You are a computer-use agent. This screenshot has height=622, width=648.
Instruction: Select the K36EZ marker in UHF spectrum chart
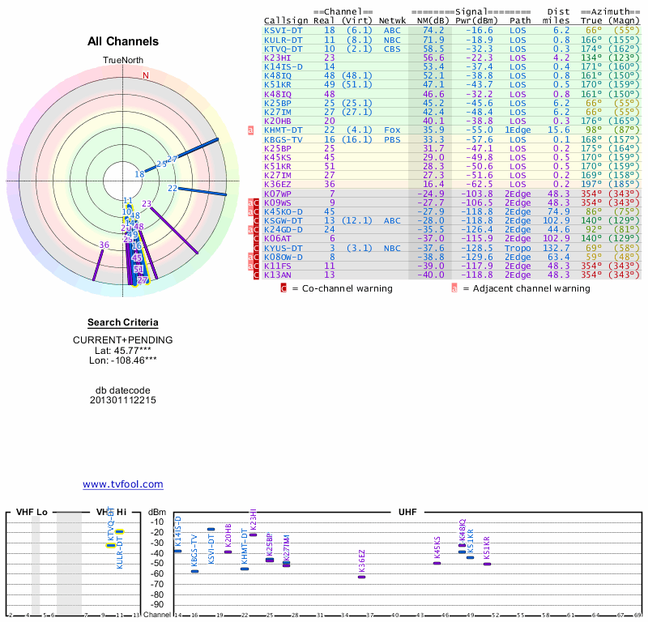coord(361,577)
